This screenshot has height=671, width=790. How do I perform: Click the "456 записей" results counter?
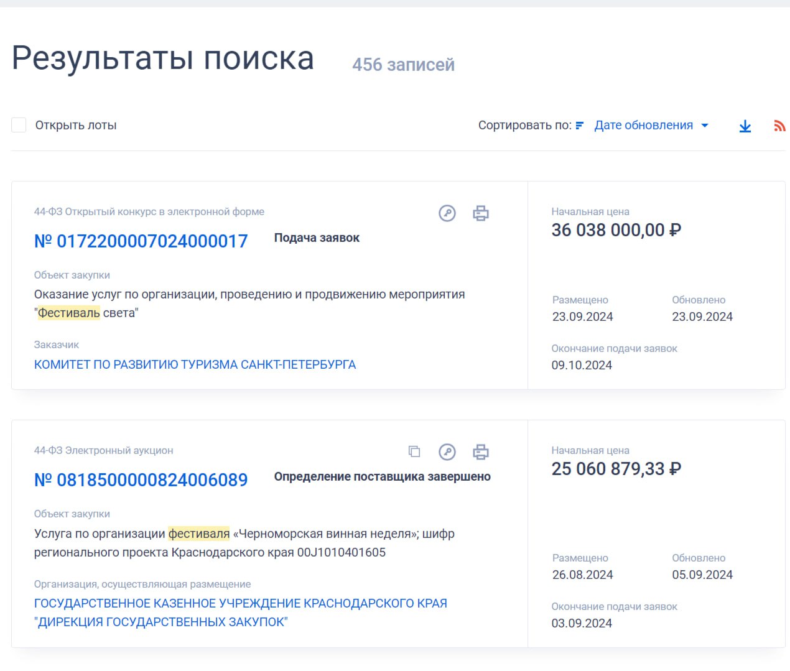coord(403,65)
